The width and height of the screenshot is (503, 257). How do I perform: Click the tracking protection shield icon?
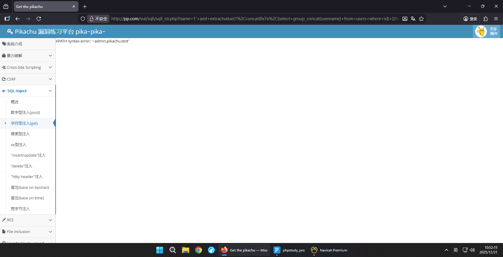83,19
